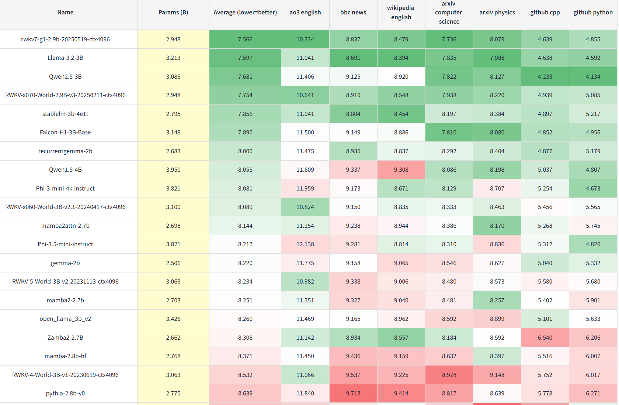Image resolution: width=619 pixels, height=405 pixels.
Task: Click the Params (B) column header
Action: [x=173, y=13]
